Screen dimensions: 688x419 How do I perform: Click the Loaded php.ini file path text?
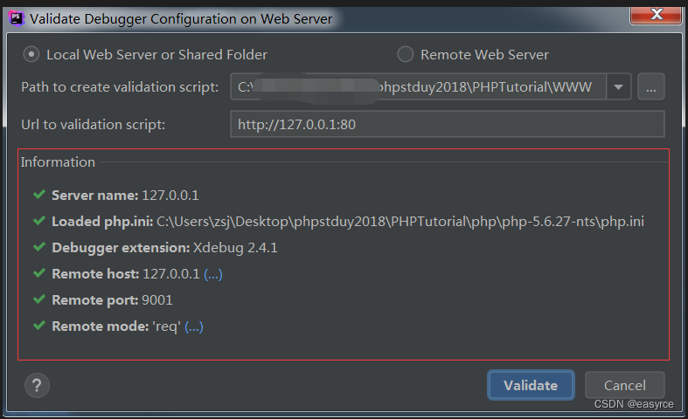pos(400,222)
